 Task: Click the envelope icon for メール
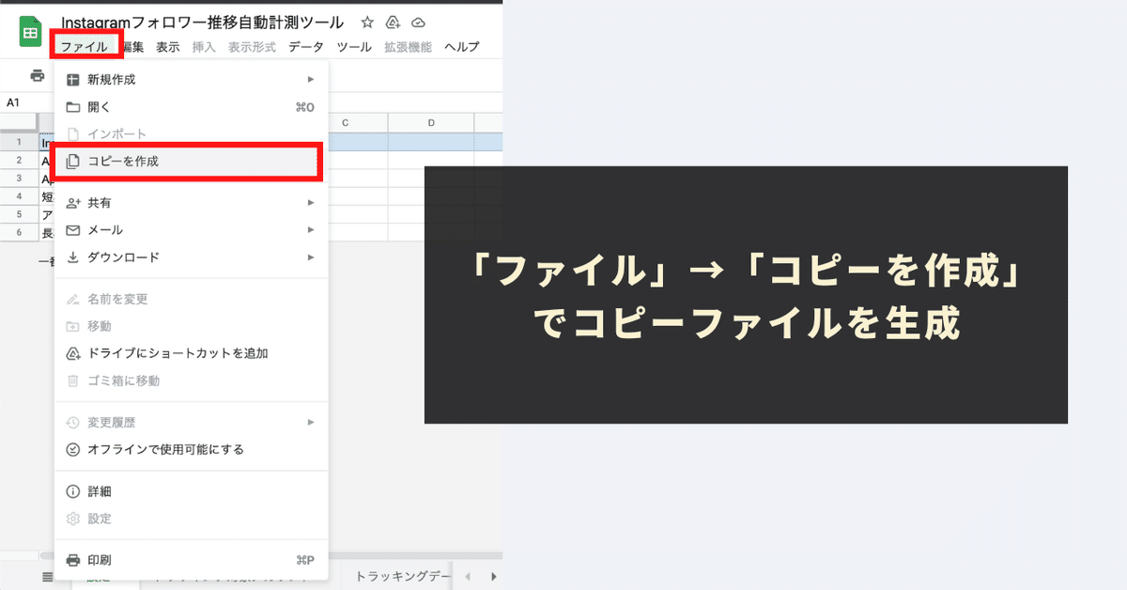(x=73, y=230)
